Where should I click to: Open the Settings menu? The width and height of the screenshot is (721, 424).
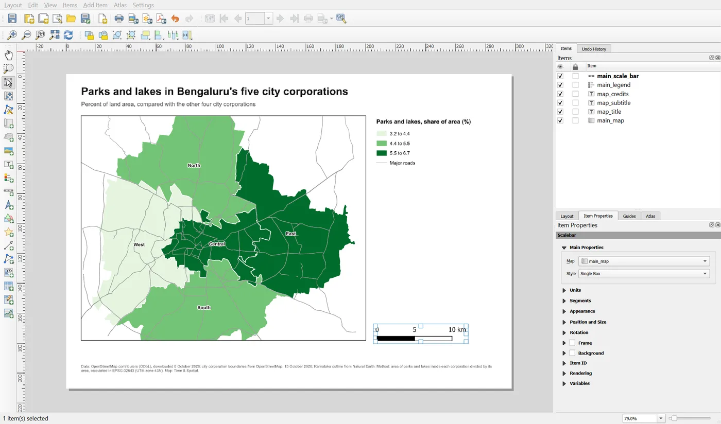pyautogui.click(x=143, y=5)
